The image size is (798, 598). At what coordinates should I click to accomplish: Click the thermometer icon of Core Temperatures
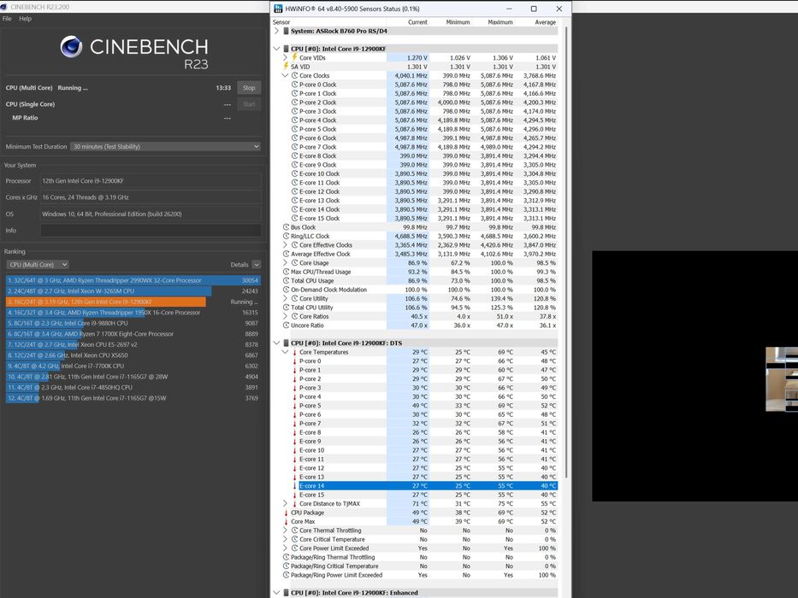[x=295, y=352]
